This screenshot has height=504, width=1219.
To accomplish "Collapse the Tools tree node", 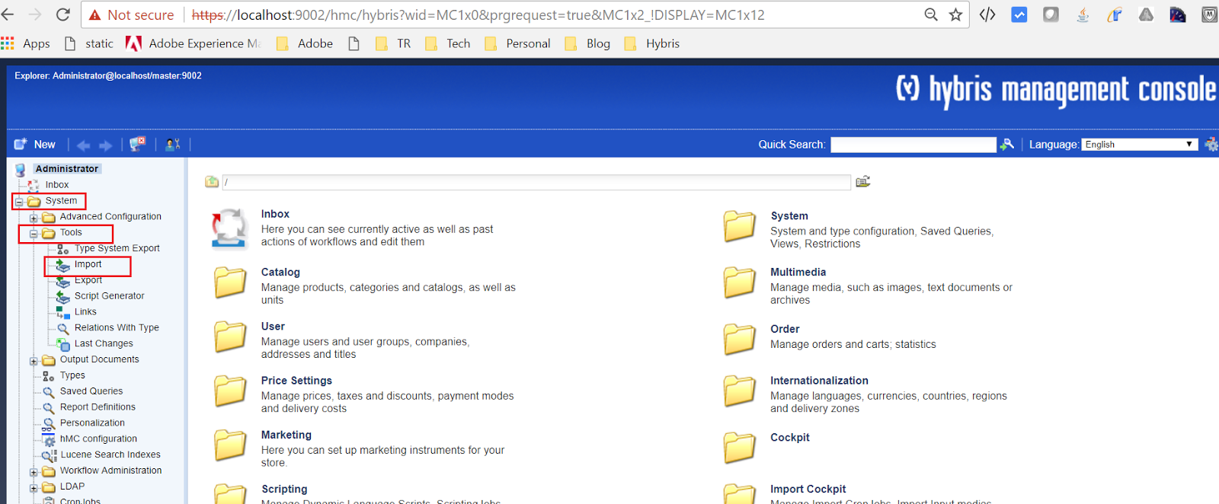I will coord(34,234).
